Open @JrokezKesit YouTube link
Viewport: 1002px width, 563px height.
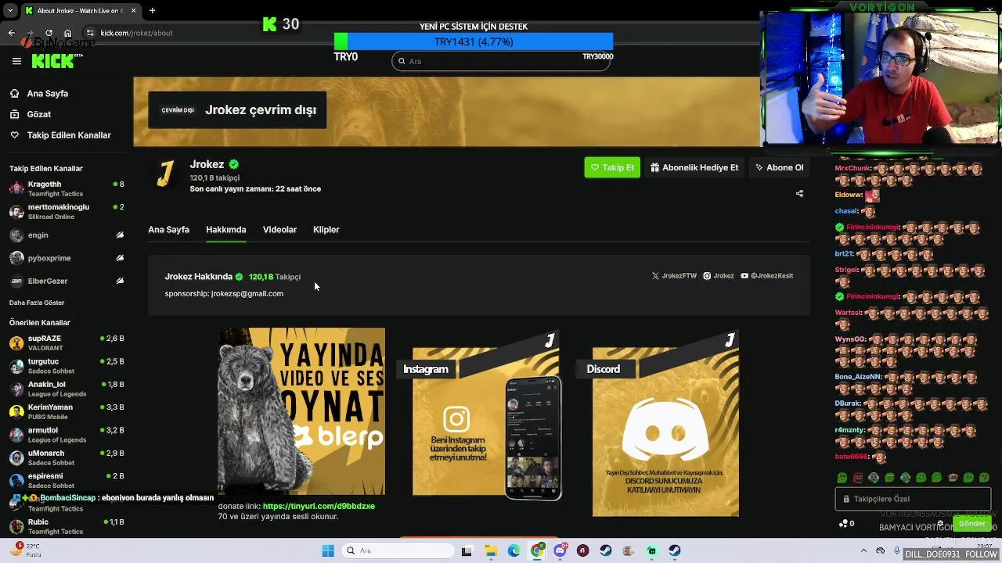(767, 276)
